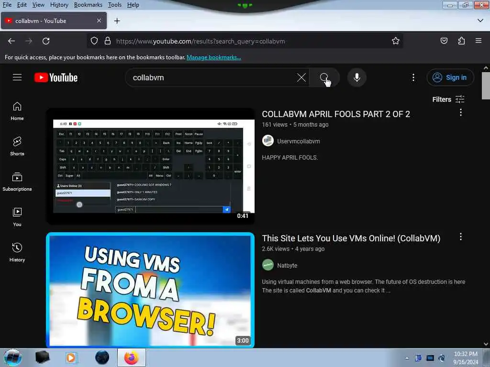This screenshot has width=490, height=367.
Task: Go to Uservmcollabvm channel name
Action: pos(299,141)
